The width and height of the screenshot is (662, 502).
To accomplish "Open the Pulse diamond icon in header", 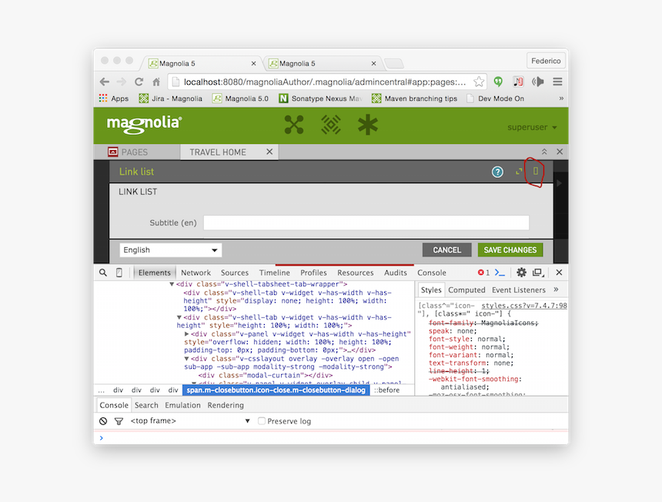I will tap(331, 125).
